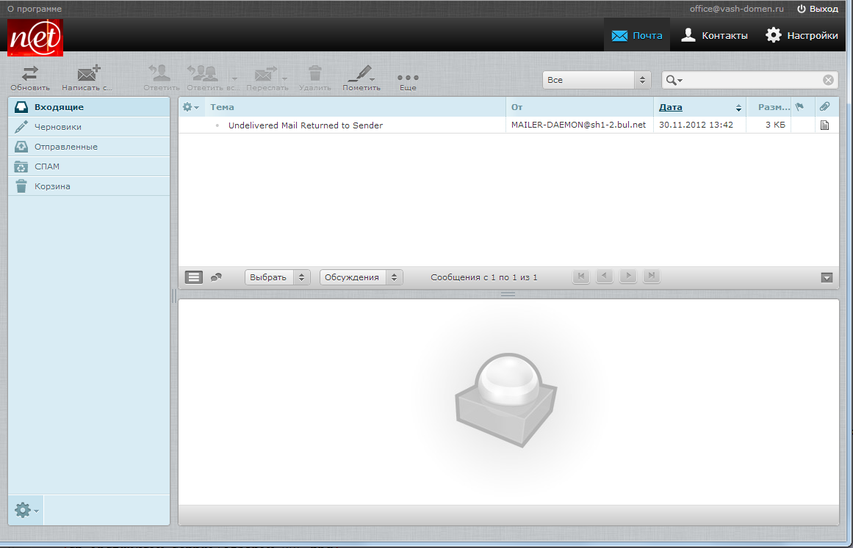Toggle the list layout view button
Viewport: 853px width, 548px height.
pos(192,277)
